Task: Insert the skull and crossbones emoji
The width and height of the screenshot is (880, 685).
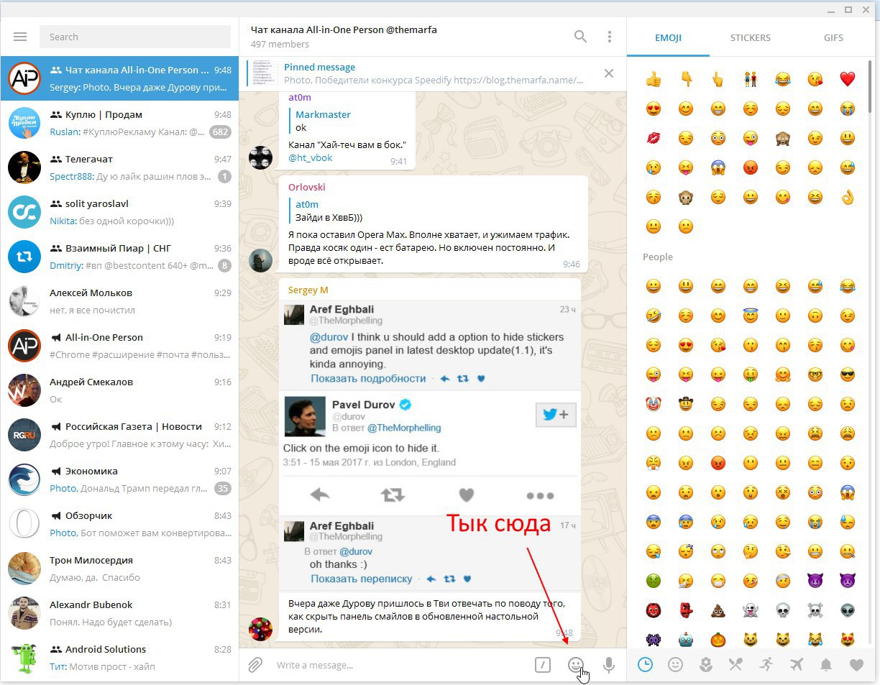Action: 815,610
